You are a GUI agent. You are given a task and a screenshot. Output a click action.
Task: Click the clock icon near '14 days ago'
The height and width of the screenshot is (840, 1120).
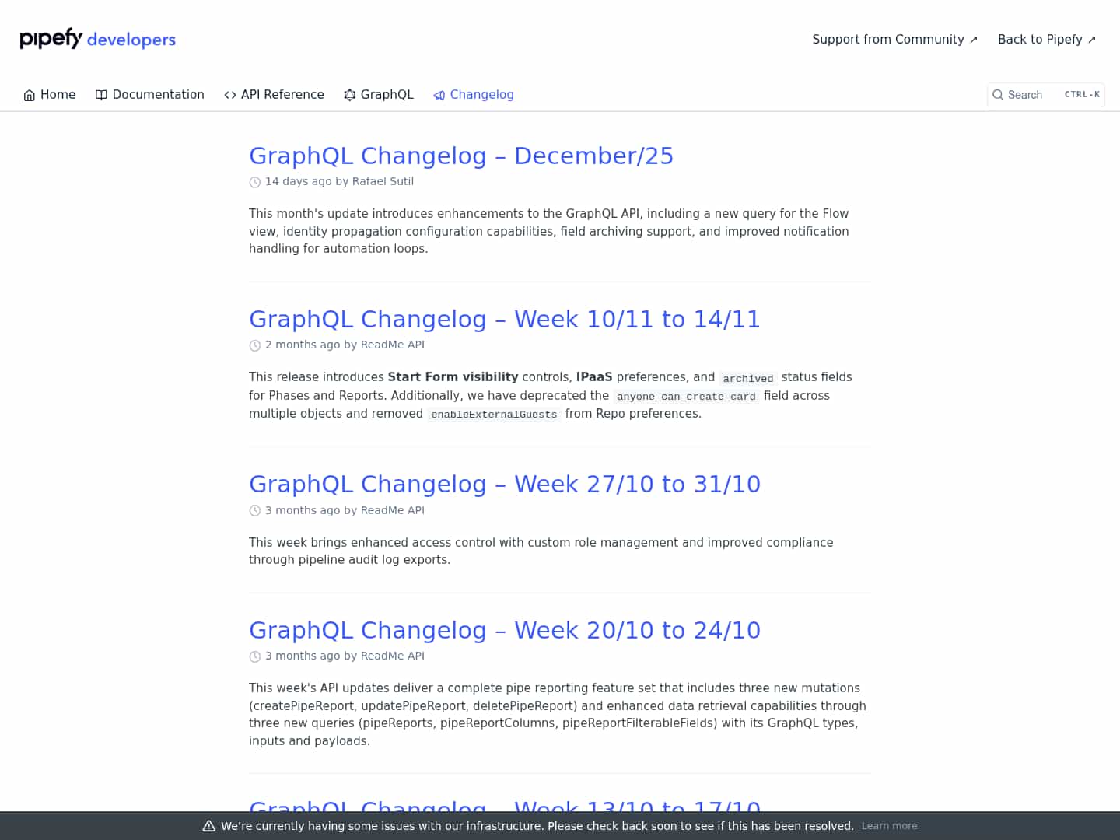point(254,181)
